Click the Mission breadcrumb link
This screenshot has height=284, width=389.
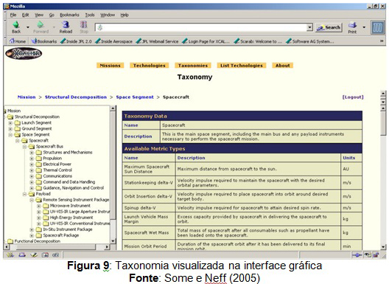(x=27, y=97)
